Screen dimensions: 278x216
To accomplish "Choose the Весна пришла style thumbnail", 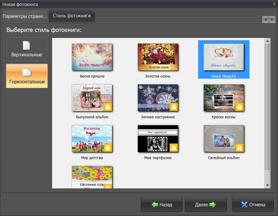I will pyautogui.click(x=92, y=57).
